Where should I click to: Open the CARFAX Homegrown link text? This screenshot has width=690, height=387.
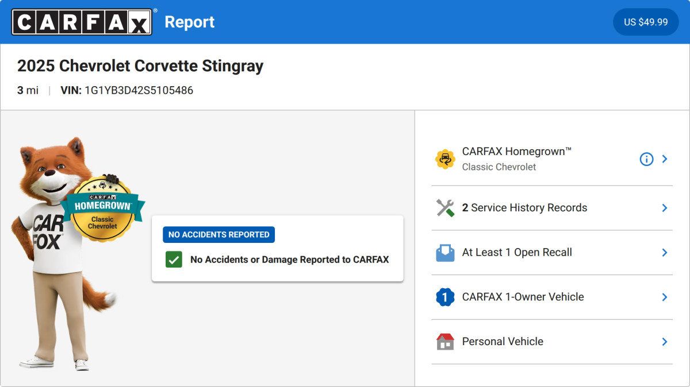517,152
